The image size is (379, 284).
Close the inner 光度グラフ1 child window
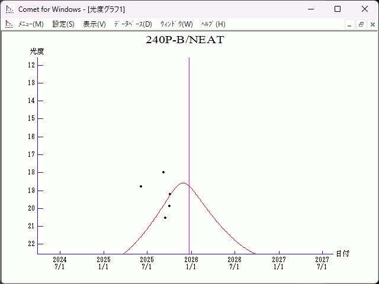point(372,24)
